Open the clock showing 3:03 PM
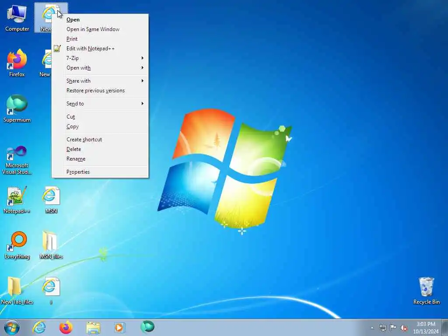 click(426, 328)
